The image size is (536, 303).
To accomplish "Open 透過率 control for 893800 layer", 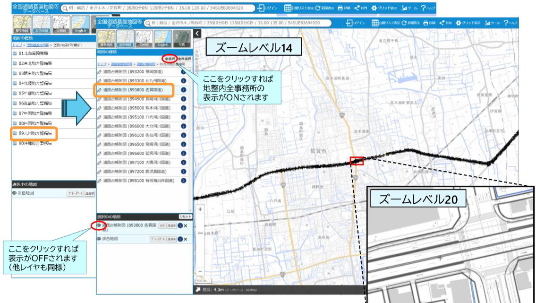I will click(171, 226).
